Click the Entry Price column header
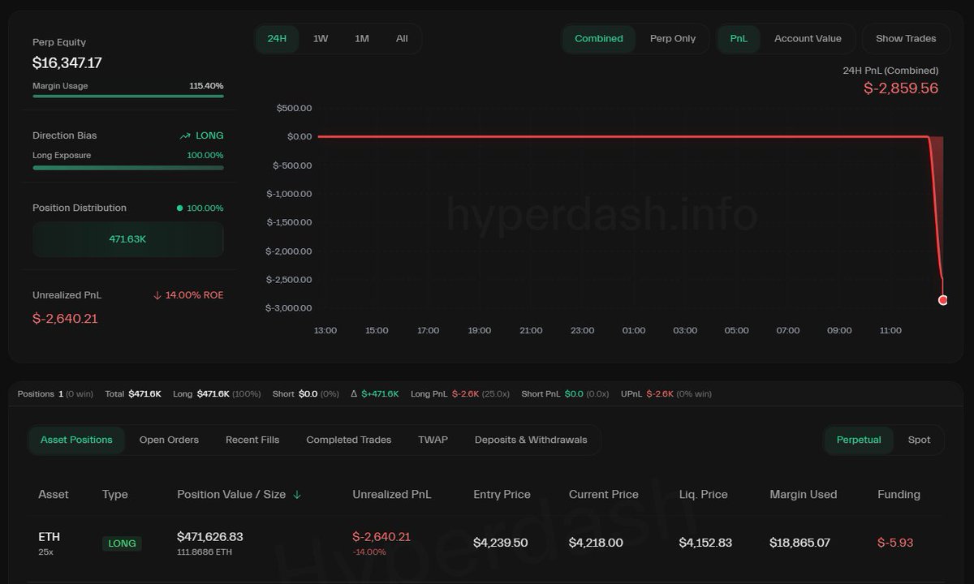 502,494
